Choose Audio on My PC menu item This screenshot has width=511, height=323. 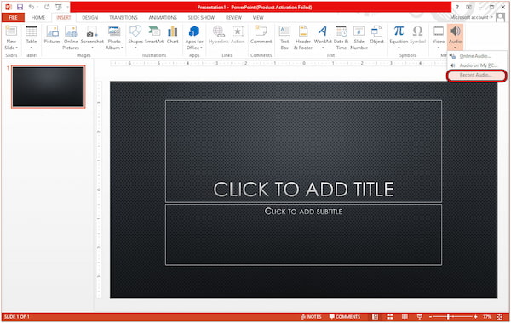point(477,65)
